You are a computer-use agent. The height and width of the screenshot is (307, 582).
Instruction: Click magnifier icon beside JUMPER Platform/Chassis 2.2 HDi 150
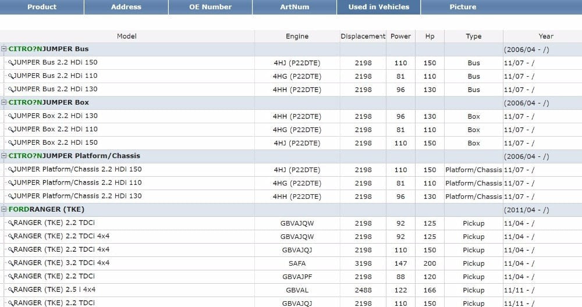pos(10,170)
